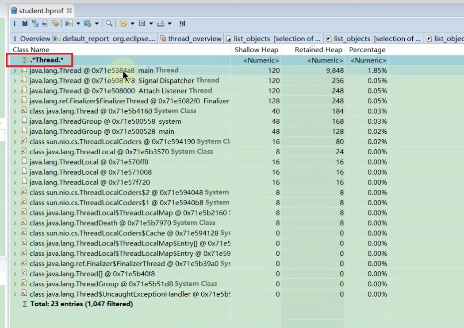
Task: Select class java.lang.ThreadGroup System Class entry
Action: coord(123,284)
